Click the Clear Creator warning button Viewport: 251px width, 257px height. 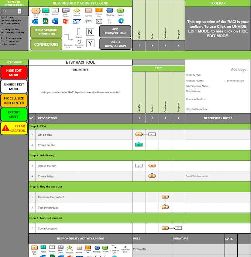tap(14, 128)
